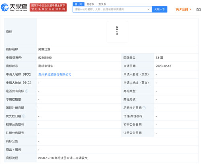Click the 申请人地址（英文） label cell
Viewport: 201px width, 164px height.
click(x=138, y=83)
